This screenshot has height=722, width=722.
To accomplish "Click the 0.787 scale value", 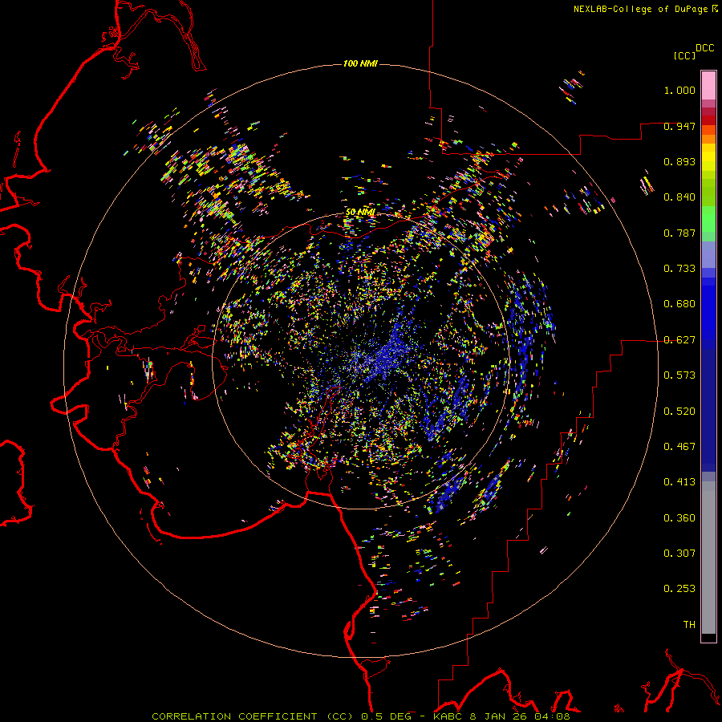I will 679,233.
